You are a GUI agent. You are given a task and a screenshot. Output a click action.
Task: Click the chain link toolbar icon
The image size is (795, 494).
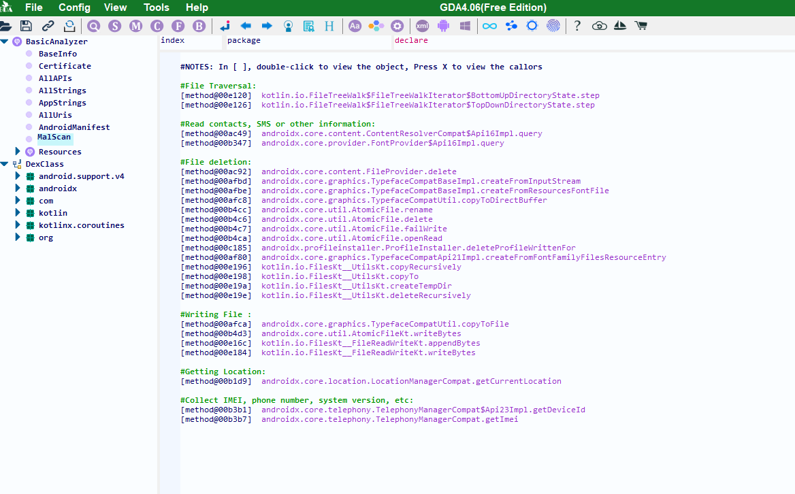pos(48,26)
